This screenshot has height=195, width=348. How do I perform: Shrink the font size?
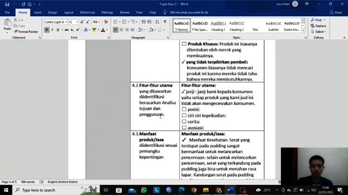point(88,22)
